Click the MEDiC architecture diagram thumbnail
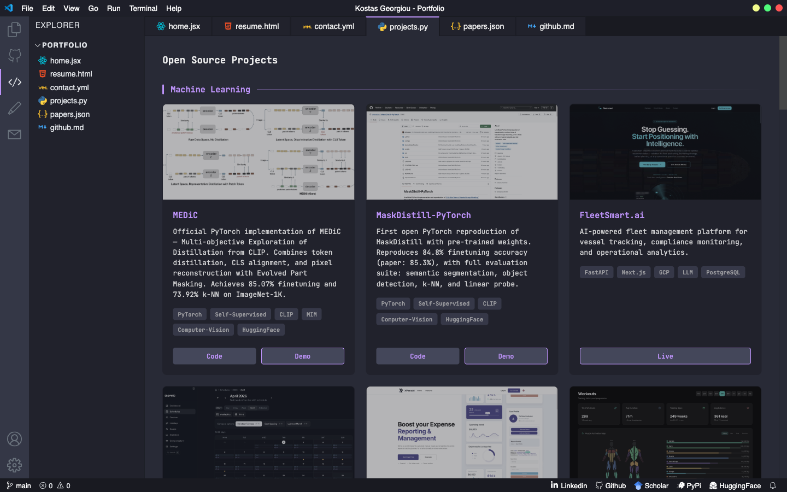 (x=259, y=152)
